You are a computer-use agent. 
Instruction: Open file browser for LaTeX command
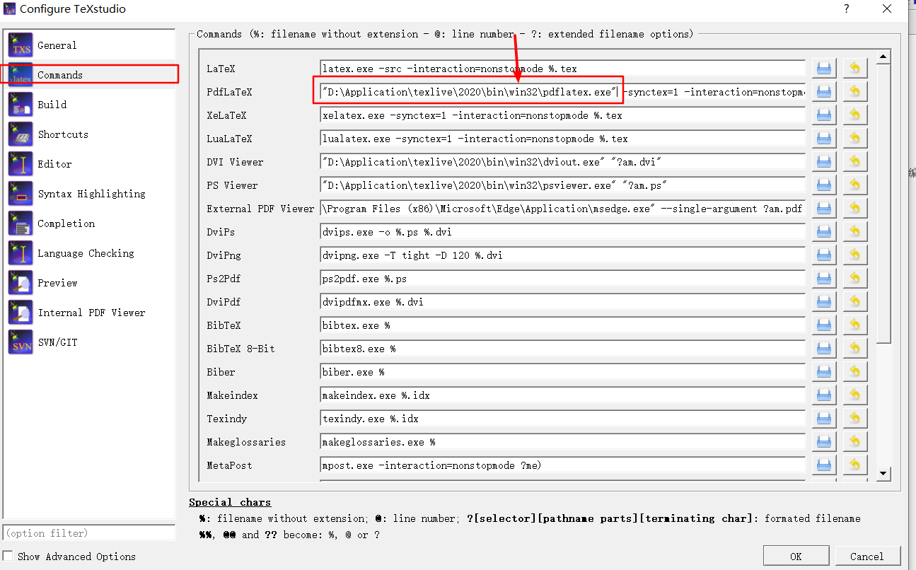point(823,68)
